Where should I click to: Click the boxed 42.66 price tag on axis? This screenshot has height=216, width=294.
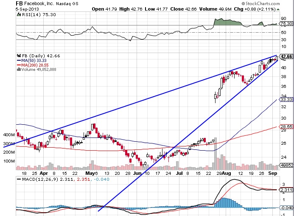coord(286,56)
